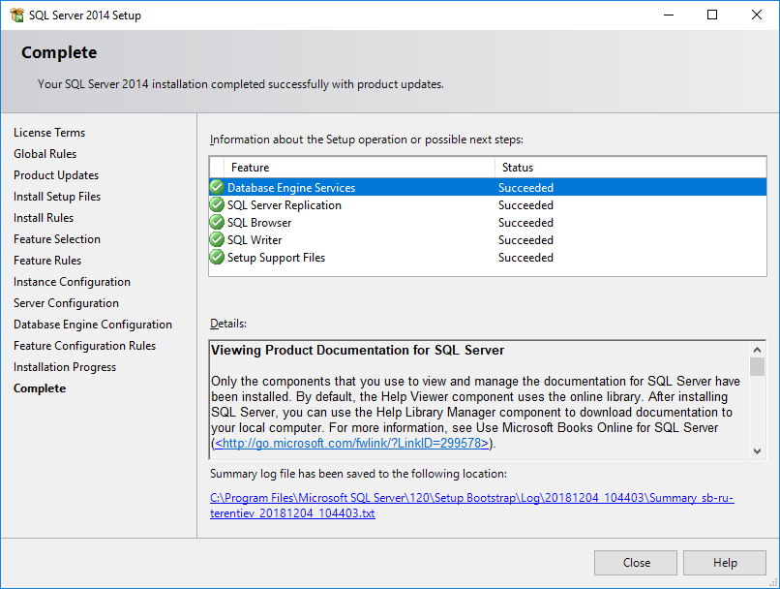Click the success icon next to SQL Server Replication
The height and width of the screenshot is (589, 780).
coord(217,204)
